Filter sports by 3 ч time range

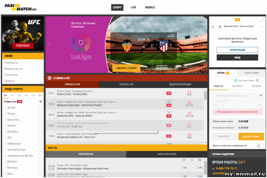20,95
